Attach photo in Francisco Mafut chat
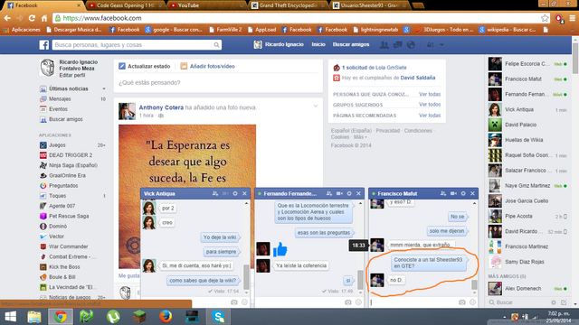This screenshot has width=579, height=325. pyautogui.click(x=462, y=302)
